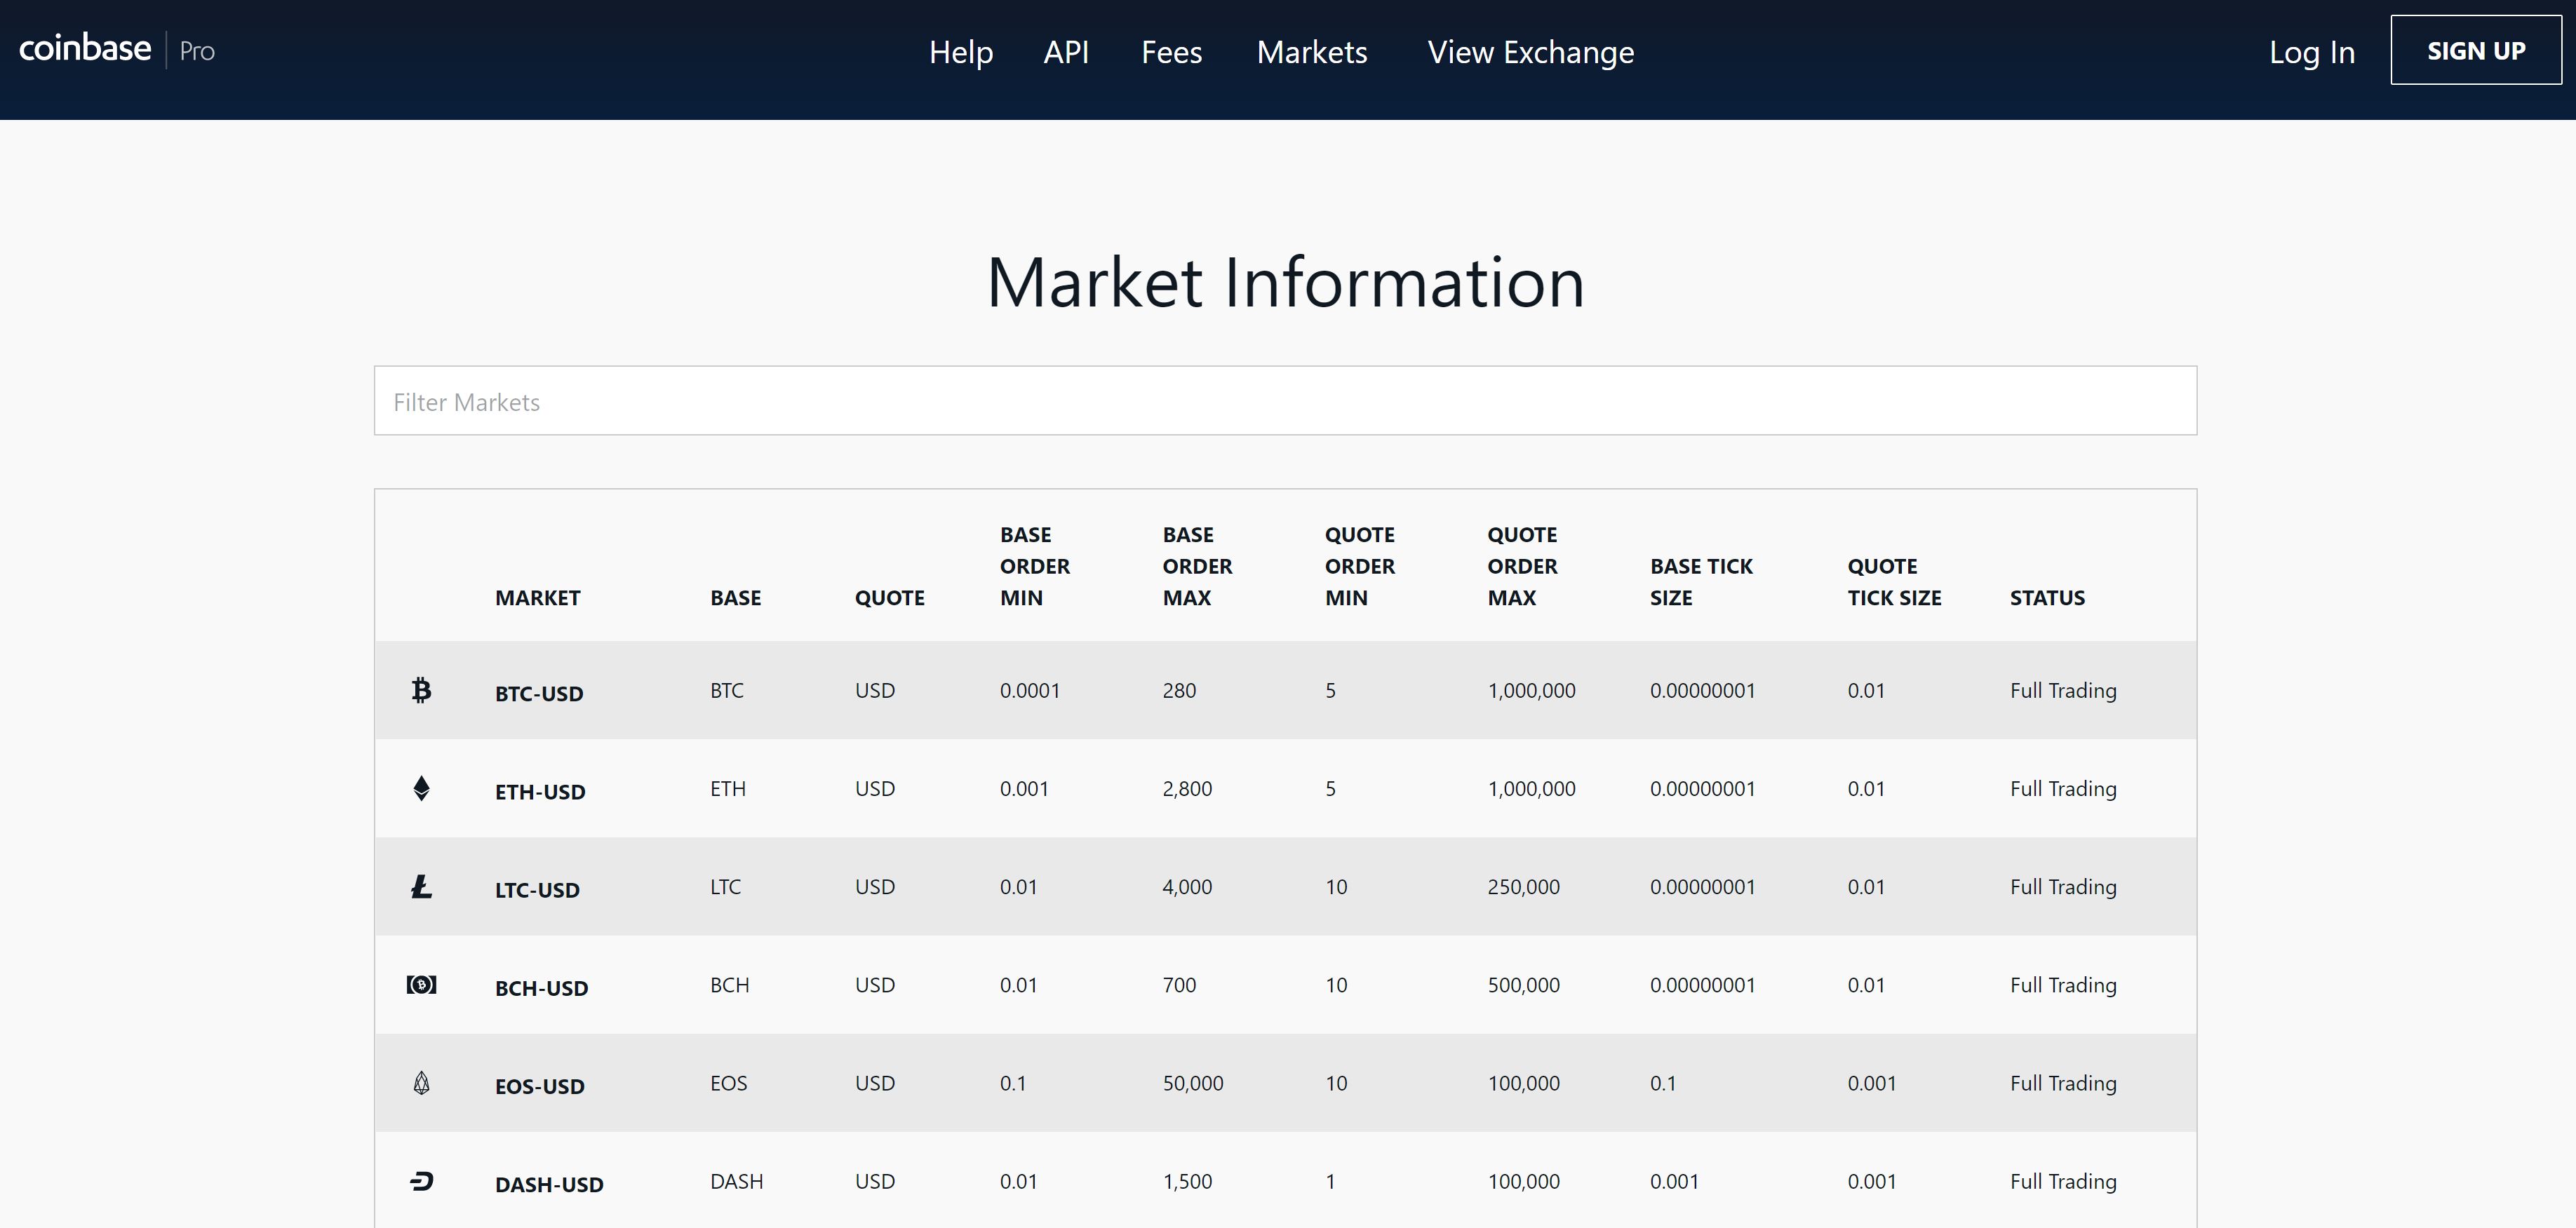The height and width of the screenshot is (1228, 2576).
Task: Focus the Filter Markets search field
Action: (1285, 400)
